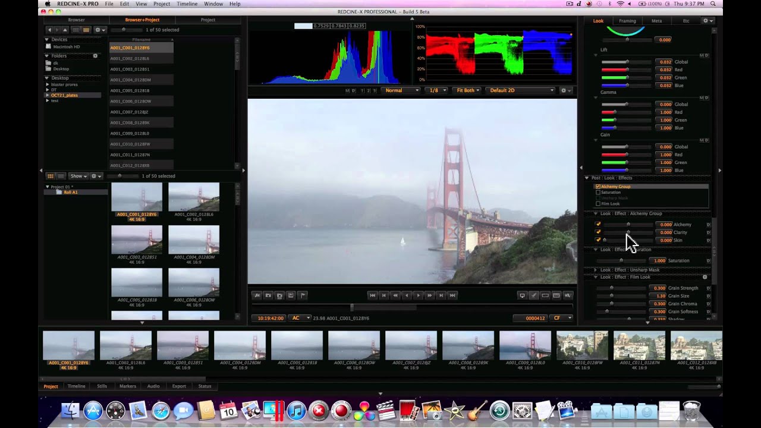Screen dimensions: 761x428
Task: Adjust the Saturation slider
Action: (x=621, y=260)
